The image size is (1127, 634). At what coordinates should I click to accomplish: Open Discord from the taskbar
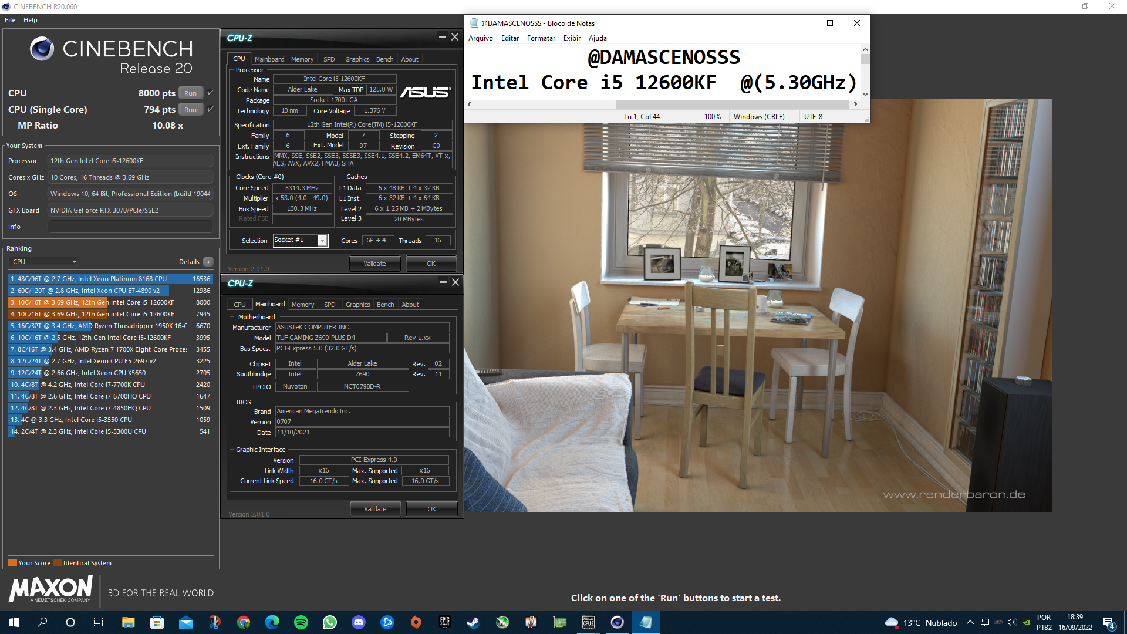pyautogui.click(x=358, y=622)
